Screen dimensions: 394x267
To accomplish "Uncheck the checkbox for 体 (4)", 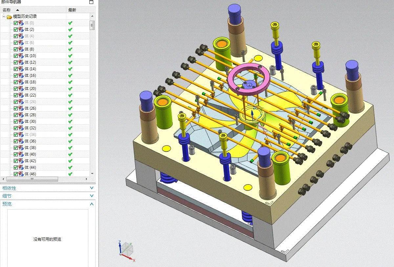I will pyautogui.click(x=15, y=36).
